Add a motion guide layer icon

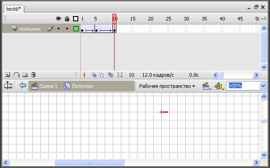click(17, 74)
